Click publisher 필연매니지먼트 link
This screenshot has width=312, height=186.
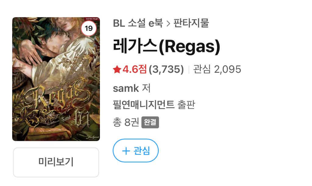click(144, 105)
